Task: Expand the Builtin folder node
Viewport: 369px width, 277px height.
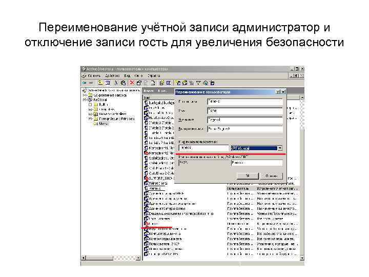Action: pyautogui.click(x=90, y=105)
